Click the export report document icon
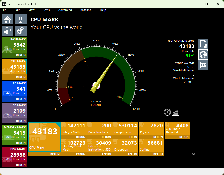The image size is (224, 175). (203, 44)
